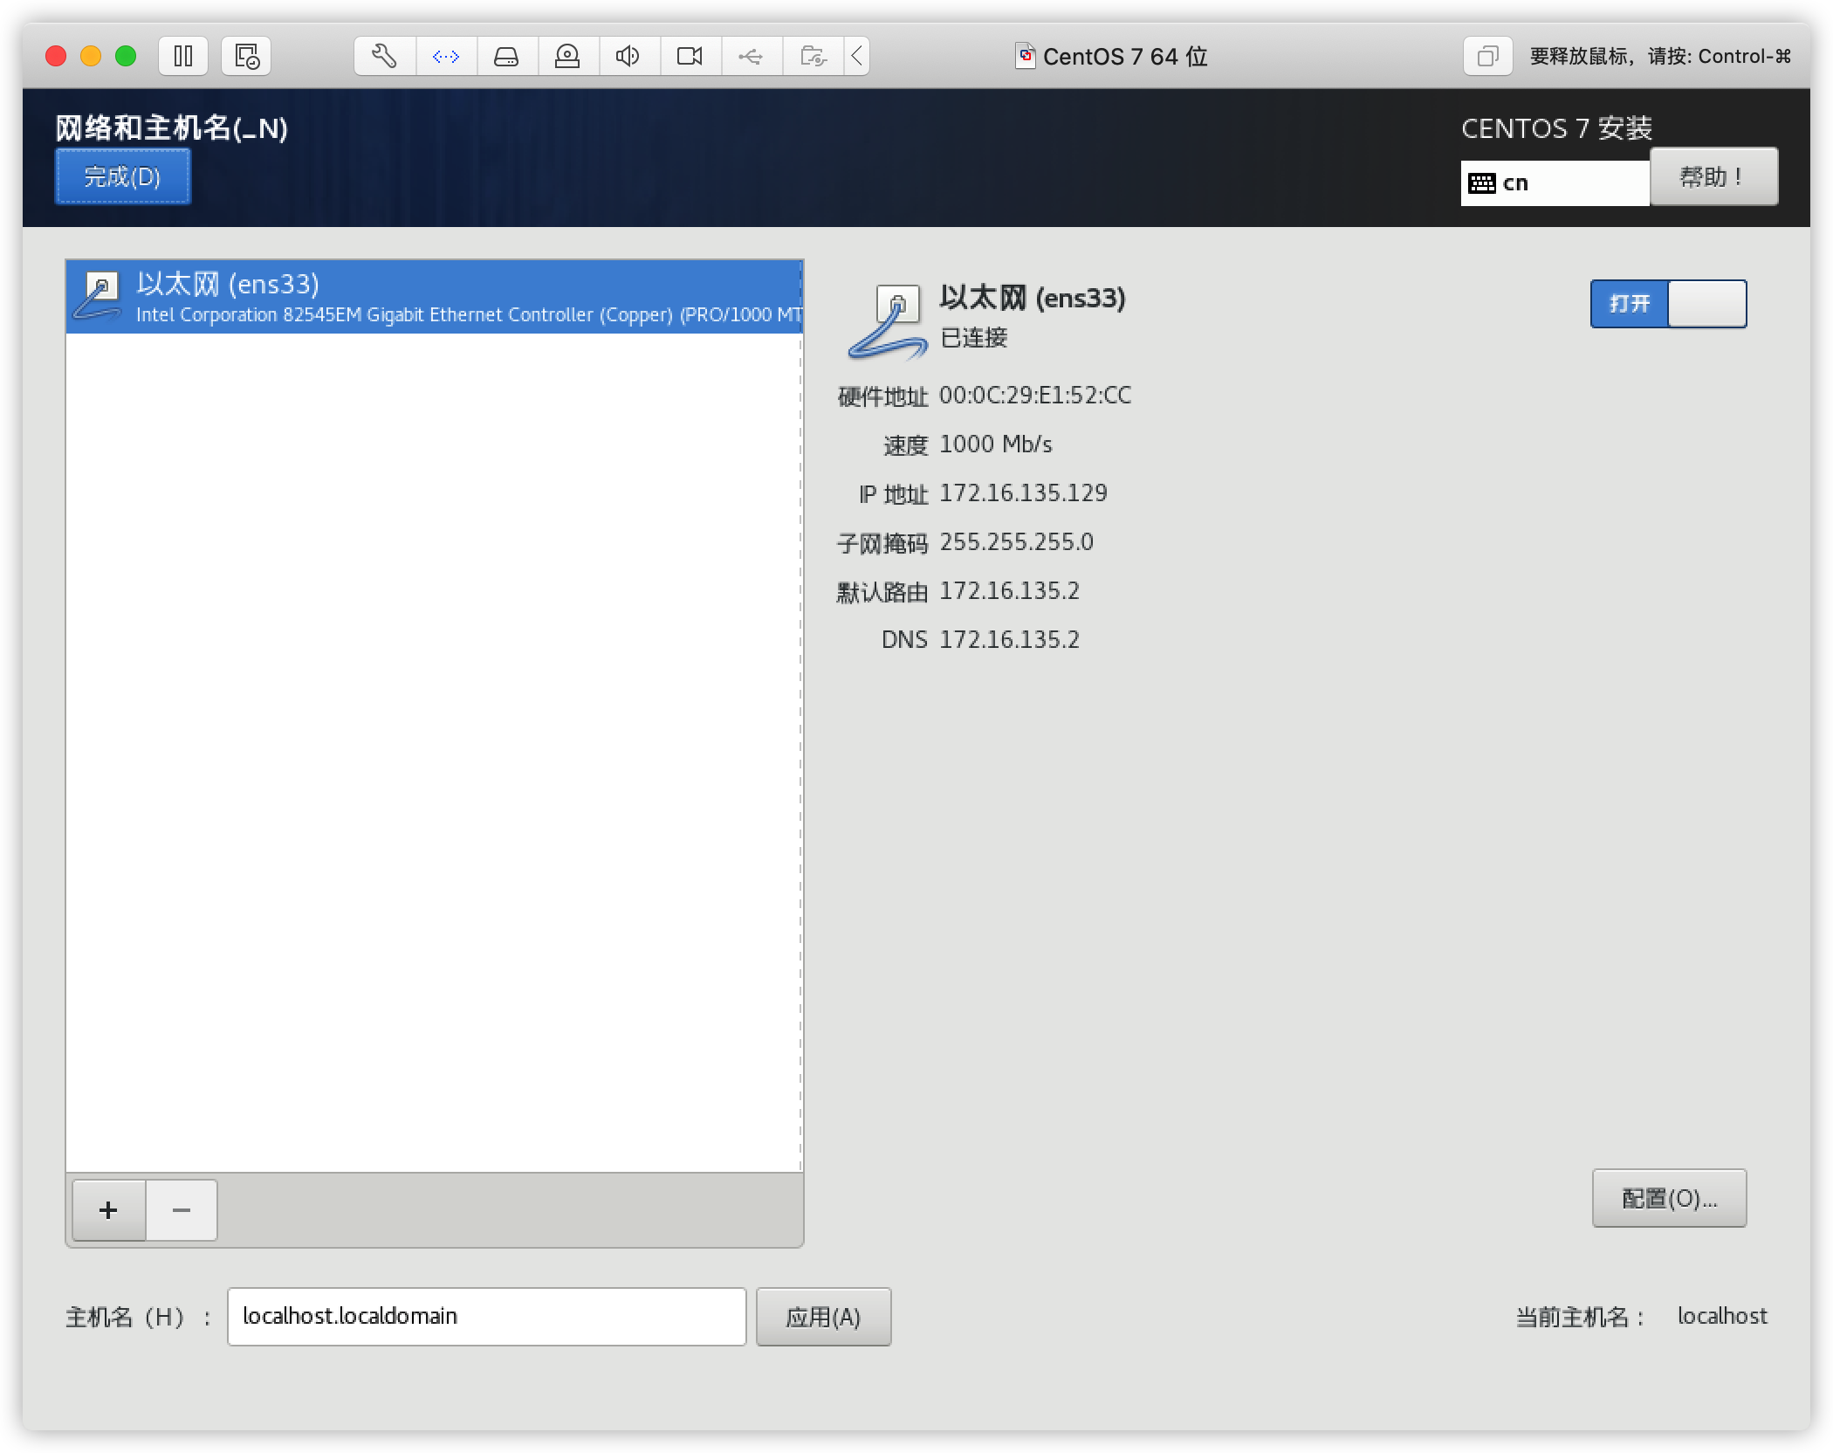Viewport: 1833px width, 1453px height.
Task: Add a network device with plus button
Action: [108, 1210]
